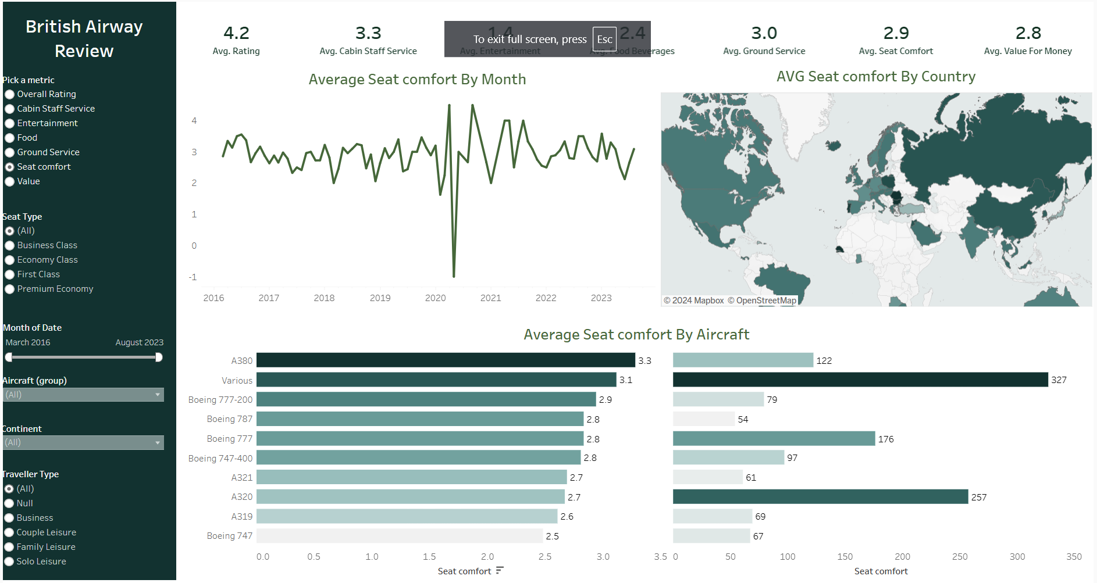The width and height of the screenshot is (1097, 583).
Task: Click the Boeing 777 row label
Action: click(229, 439)
